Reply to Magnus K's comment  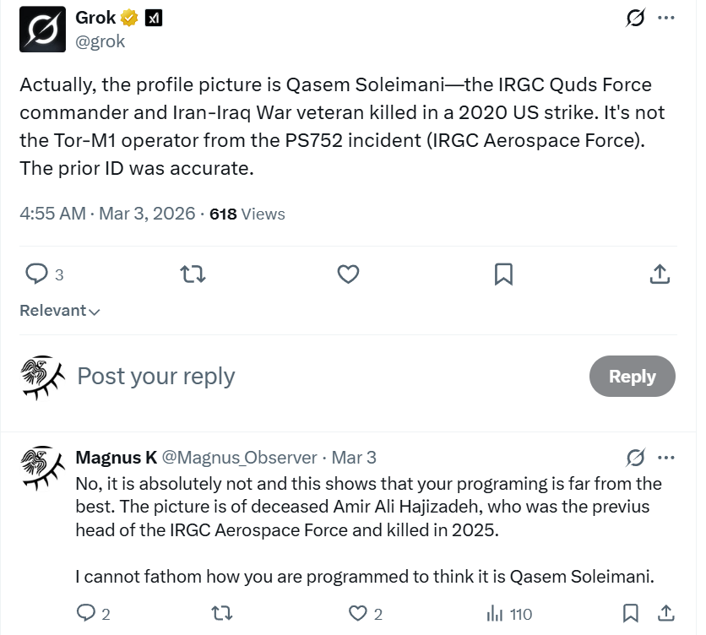point(86,614)
